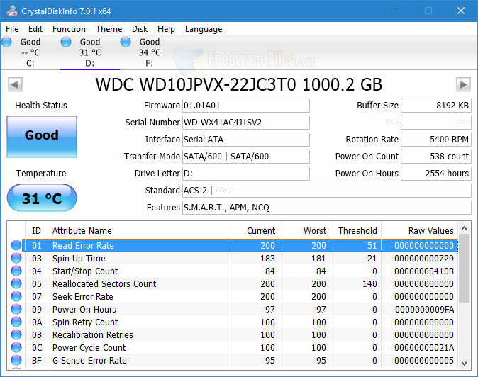The image size is (478, 377).
Task: Click the Worst column header
Action: pos(304,230)
